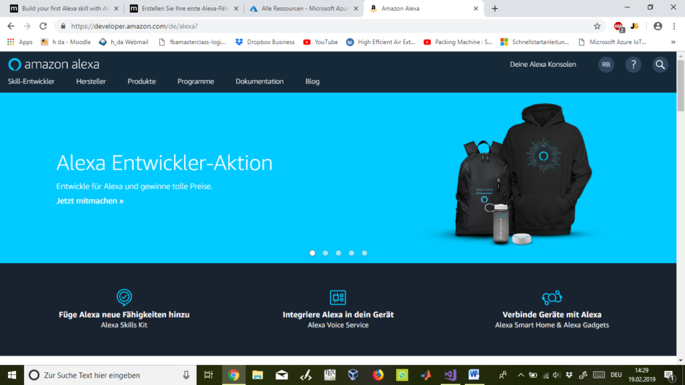Screen dimensions: 685x385
Task: Select the first carousel dot
Action: coord(312,253)
